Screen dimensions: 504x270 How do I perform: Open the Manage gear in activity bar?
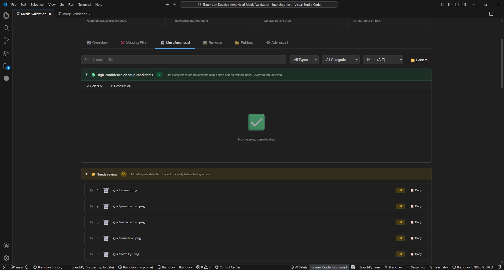6,258
